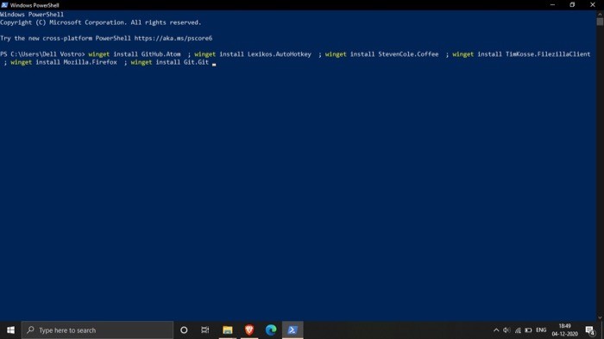Viewport: 604px width, 339px height.
Task: Click the taskbar search box
Action: (98, 330)
